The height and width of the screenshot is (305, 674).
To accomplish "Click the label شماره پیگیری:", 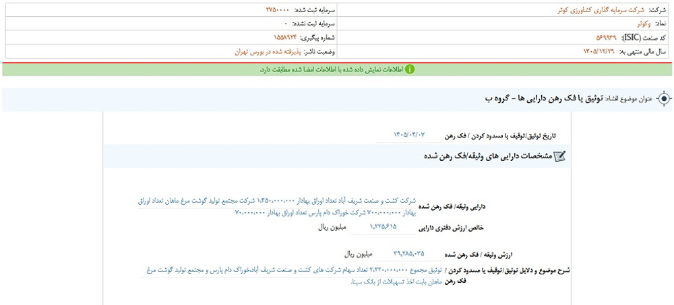I will (318, 38).
